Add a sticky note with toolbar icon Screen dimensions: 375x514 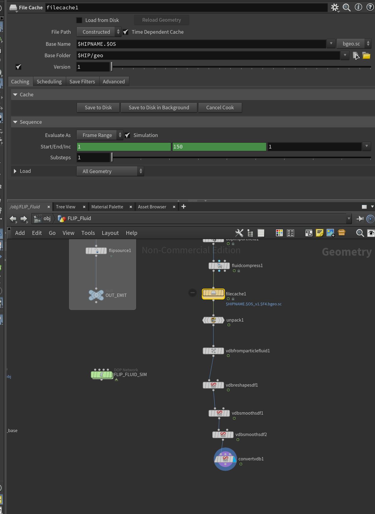(x=320, y=233)
